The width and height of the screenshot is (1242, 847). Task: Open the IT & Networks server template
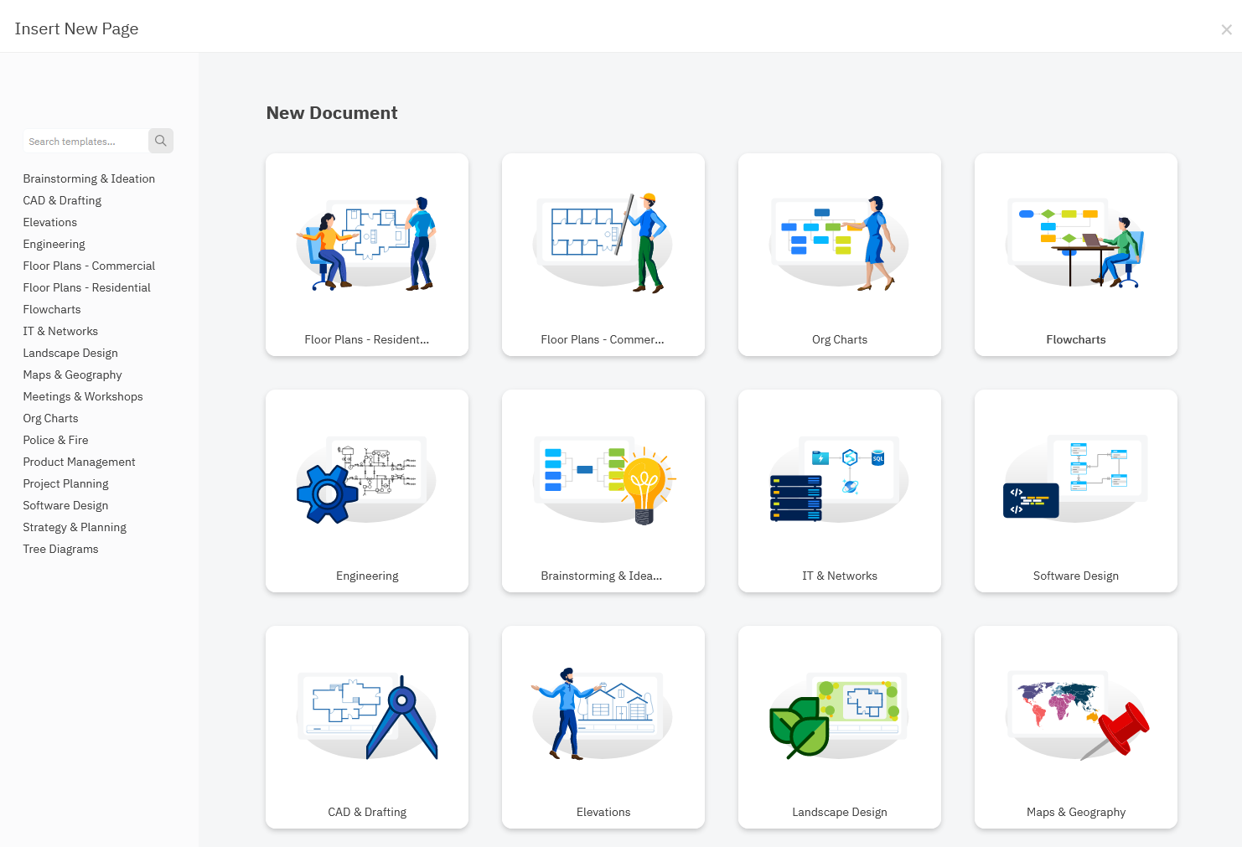point(840,491)
